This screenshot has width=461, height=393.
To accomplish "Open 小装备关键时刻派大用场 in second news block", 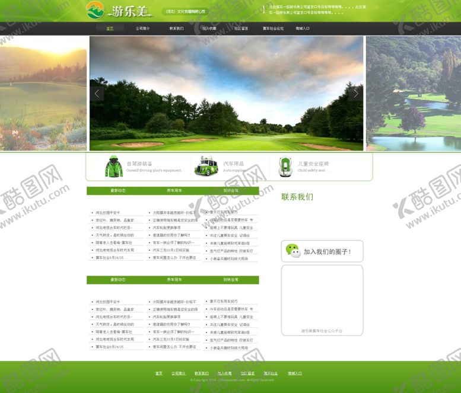I will (x=229, y=348).
